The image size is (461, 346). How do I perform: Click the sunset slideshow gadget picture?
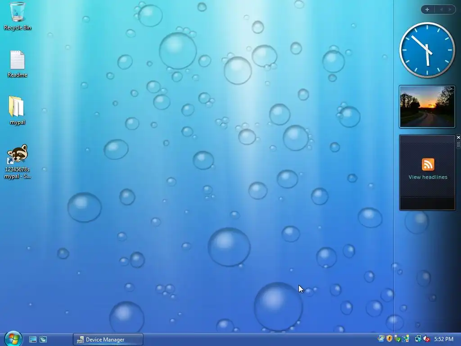pyautogui.click(x=427, y=107)
